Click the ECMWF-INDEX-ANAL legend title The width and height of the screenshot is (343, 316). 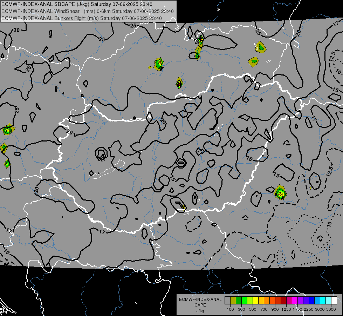tap(200, 299)
